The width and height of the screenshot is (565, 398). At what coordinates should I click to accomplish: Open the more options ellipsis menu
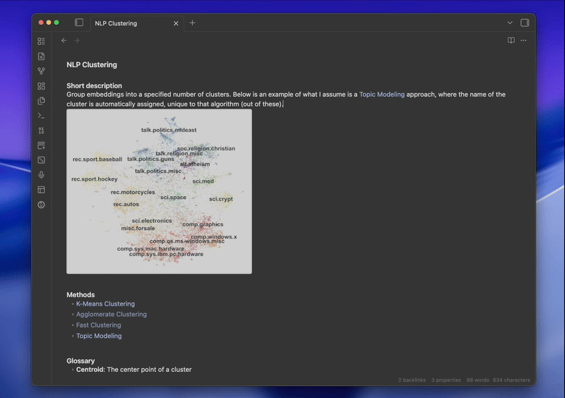coord(523,41)
